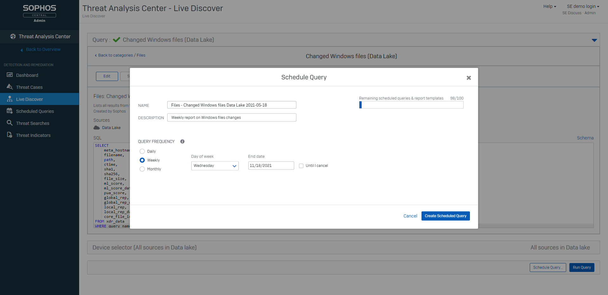Screen dimensions: 608x295
Task: Click Create Scheduled Query button
Action: click(x=446, y=216)
